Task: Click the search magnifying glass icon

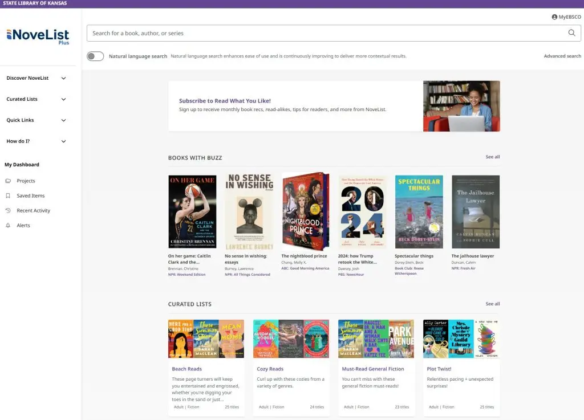Action: pyautogui.click(x=571, y=33)
